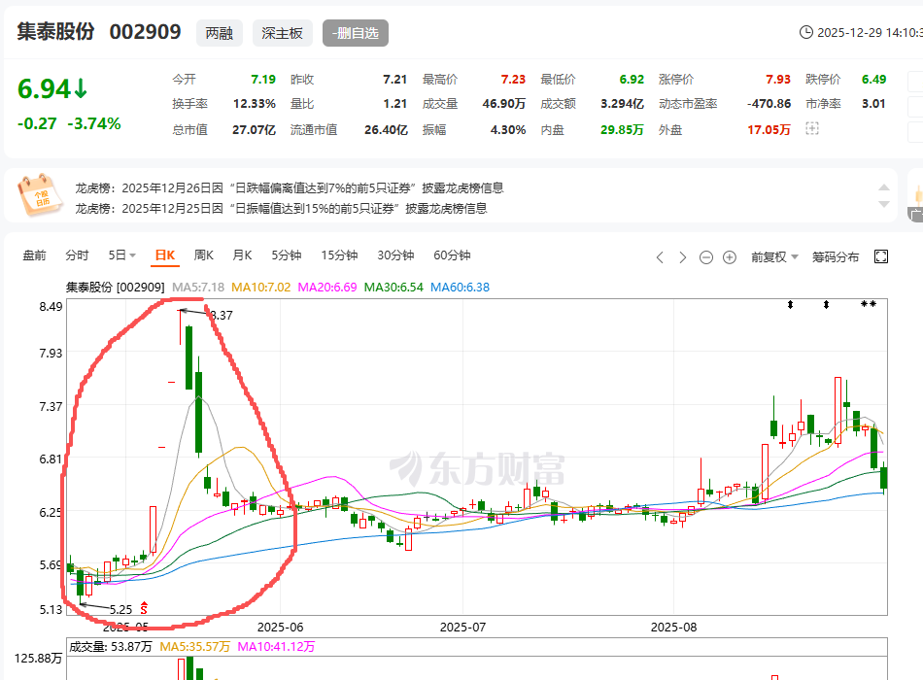
Task: Expand more quote data plus icon
Action: coord(812,129)
